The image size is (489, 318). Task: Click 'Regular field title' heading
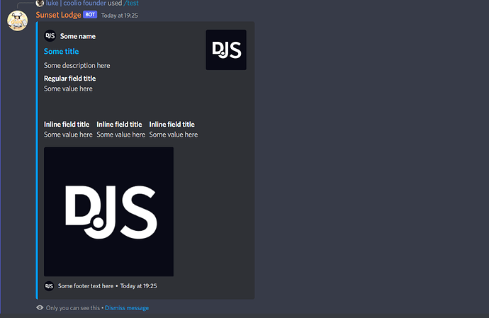(70, 79)
